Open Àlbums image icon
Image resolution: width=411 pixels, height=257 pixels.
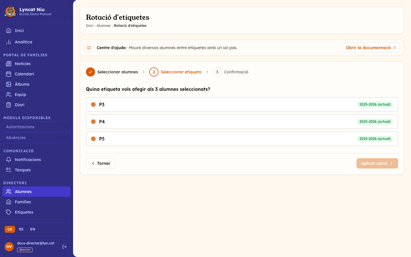(9, 84)
